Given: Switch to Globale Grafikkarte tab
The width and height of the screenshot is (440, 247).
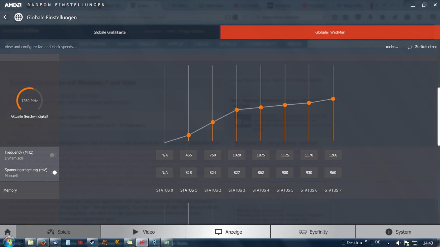Looking at the screenshot, I should [x=110, y=32].
